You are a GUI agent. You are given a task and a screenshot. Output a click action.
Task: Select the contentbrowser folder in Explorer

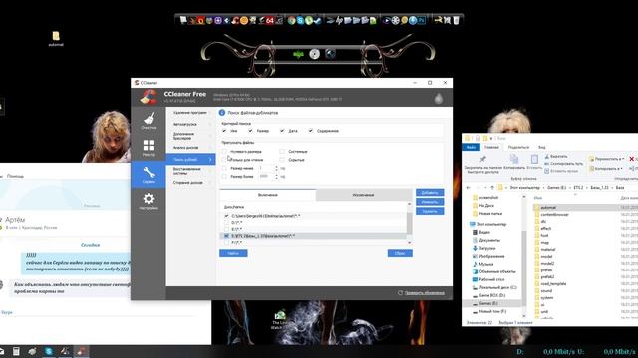tap(554, 215)
